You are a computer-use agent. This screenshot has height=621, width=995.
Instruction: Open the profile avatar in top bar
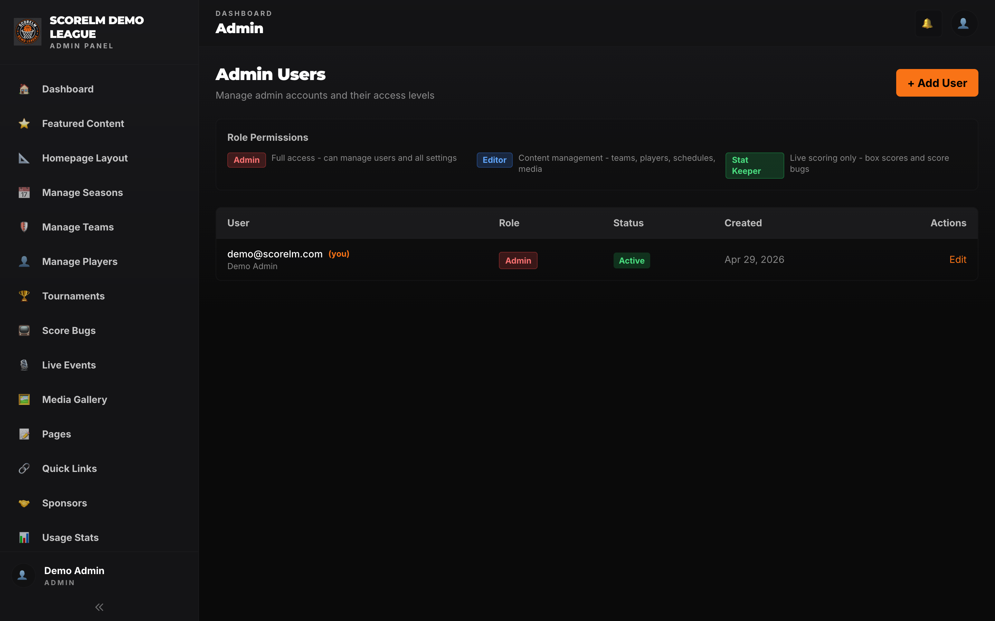(964, 23)
